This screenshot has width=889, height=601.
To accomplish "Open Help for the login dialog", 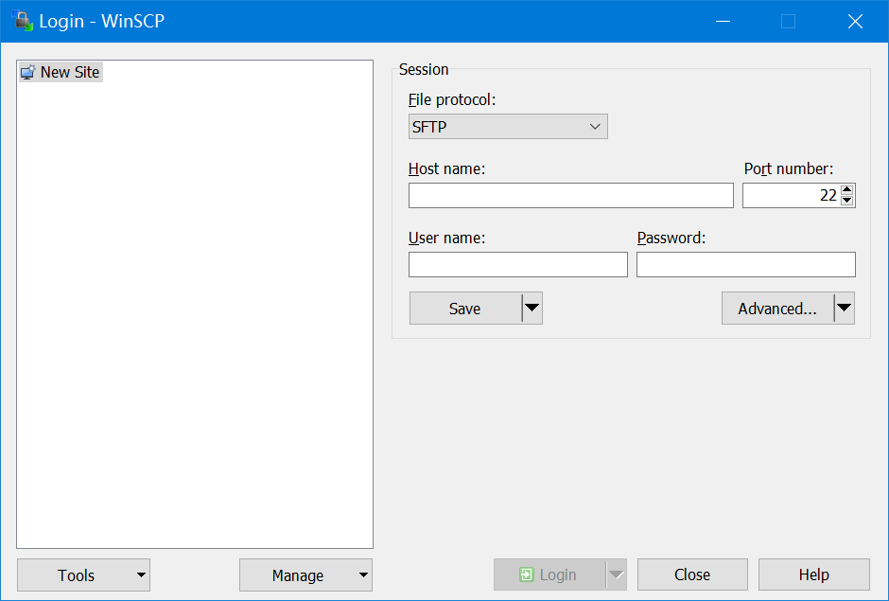I will tap(813, 574).
